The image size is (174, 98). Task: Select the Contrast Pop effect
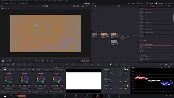[x=155, y=13]
